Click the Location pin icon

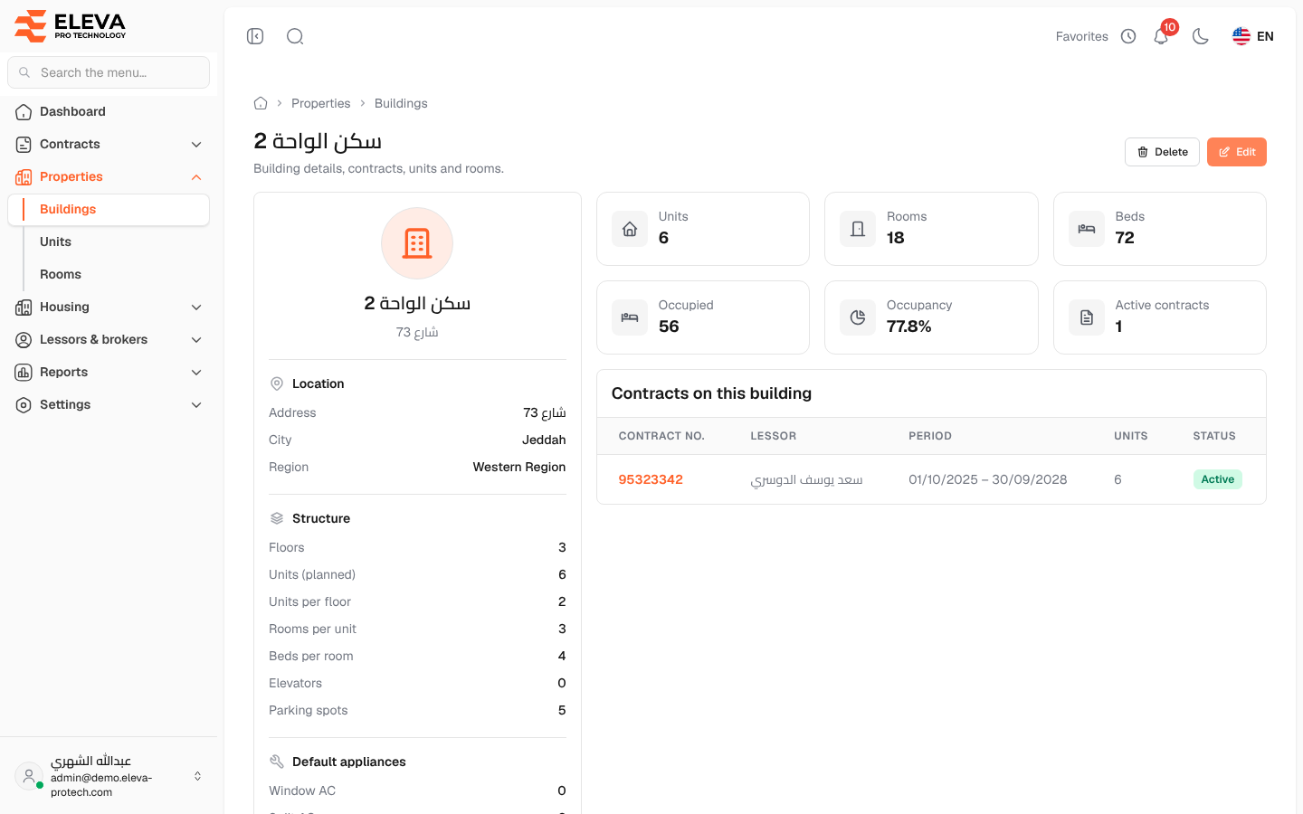click(277, 383)
